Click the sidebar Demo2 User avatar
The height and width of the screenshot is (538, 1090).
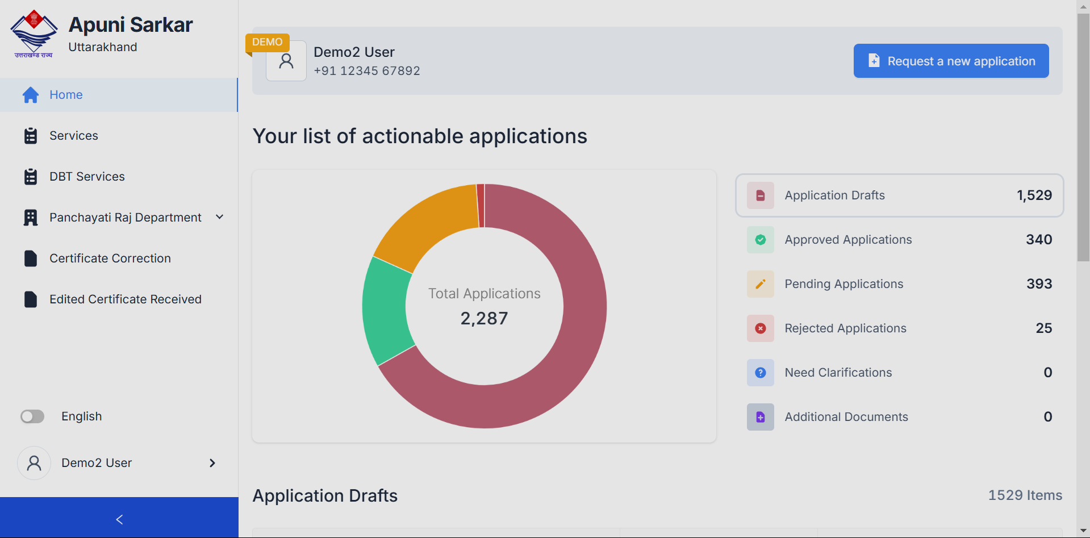[34, 463]
